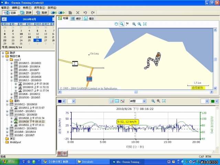Viewport: 220px width, 165px height.
Task: Click the 無 IME indicator button
Action: coord(59,154)
